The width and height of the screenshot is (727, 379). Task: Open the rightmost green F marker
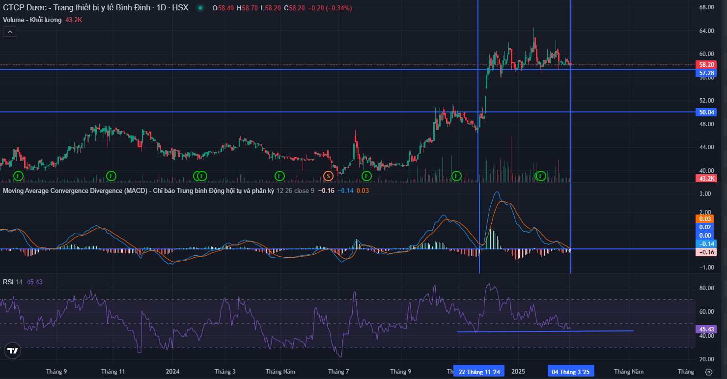pos(541,175)
